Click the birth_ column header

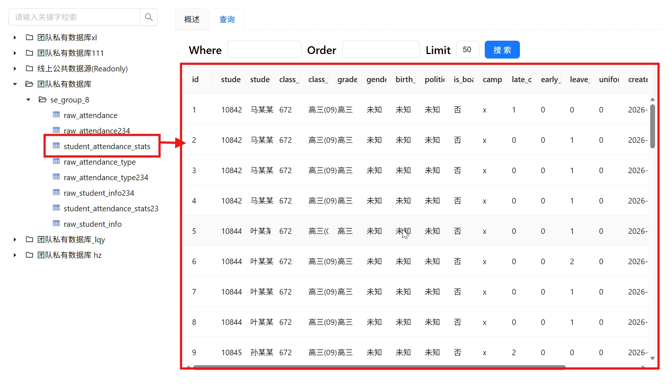click(405, 79)
